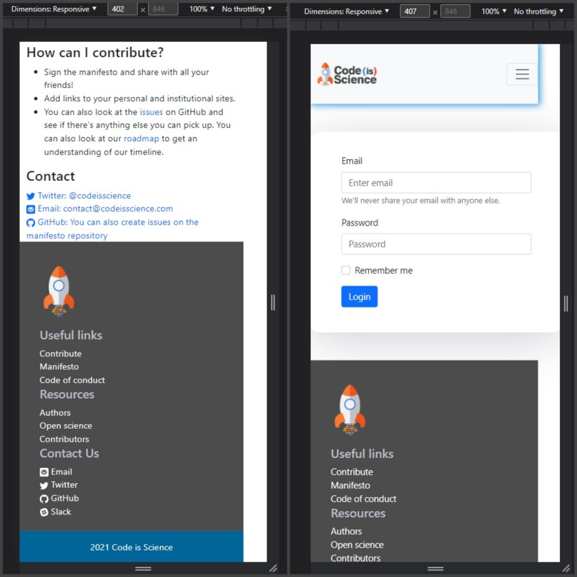Open the 'issues' link on GitHub

(x=151, y=112)
